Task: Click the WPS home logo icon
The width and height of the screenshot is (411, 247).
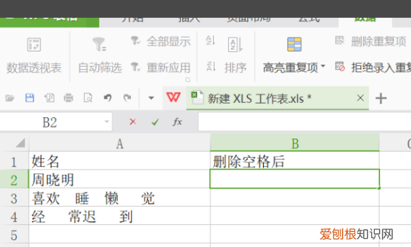Action: (173, 97)
